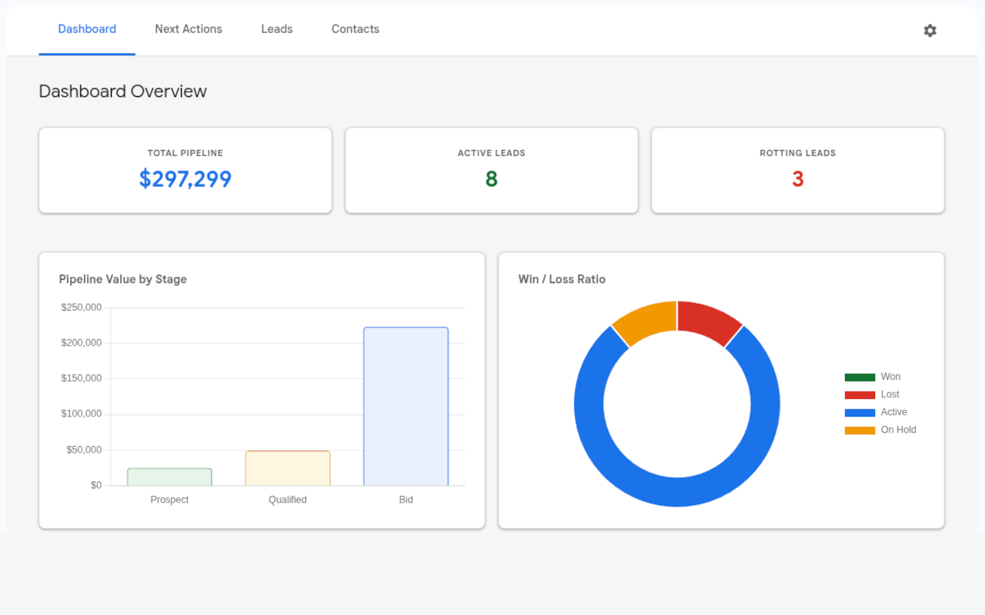The image size is (985, 615).
Task: Click the Prospect bar in chart
Action: [169, 477]
